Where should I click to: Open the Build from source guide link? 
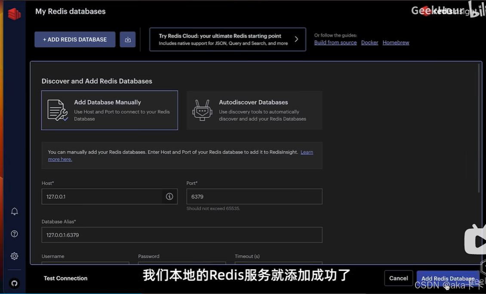(x=335, y=42)
